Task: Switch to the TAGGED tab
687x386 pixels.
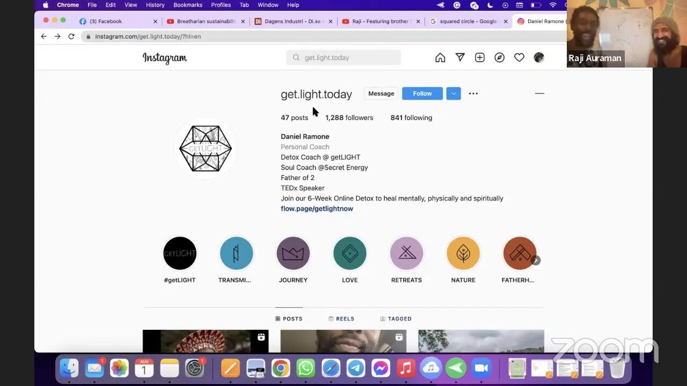Action: pyautogui.click(x=396, y=318)
